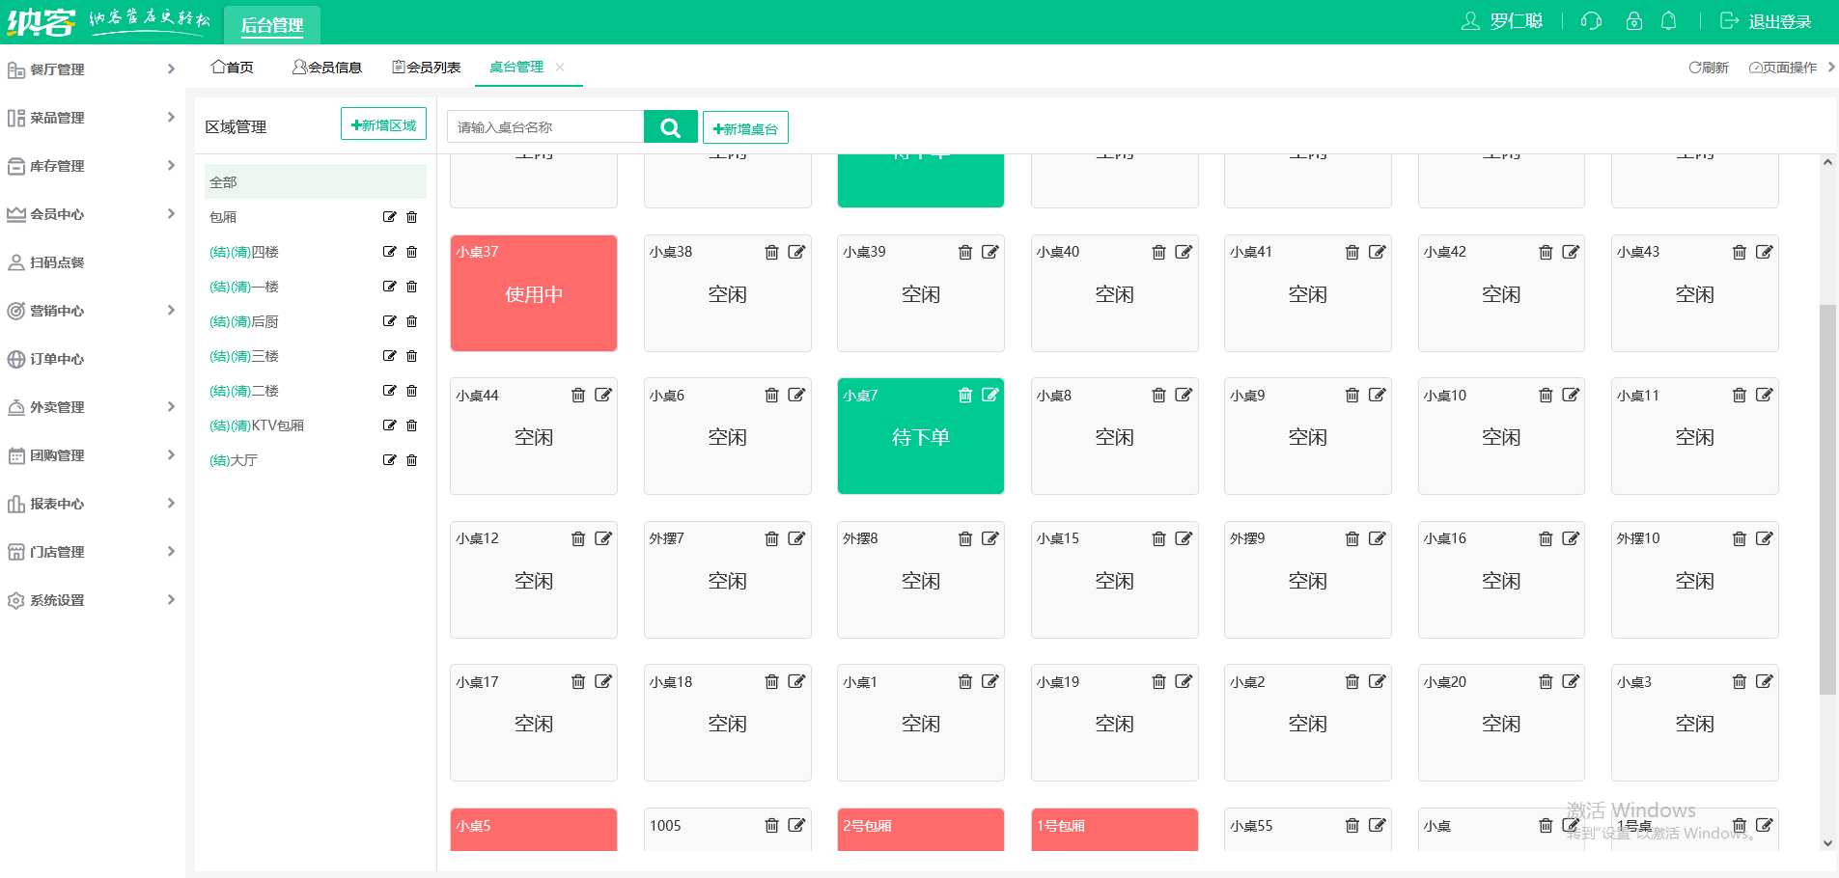Edit table 小桌20

(x=1571, y=681)
